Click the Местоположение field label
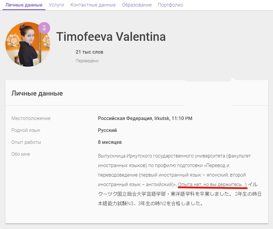The width and height of the screenshot is (273, 229). click(x=31, y=118)
